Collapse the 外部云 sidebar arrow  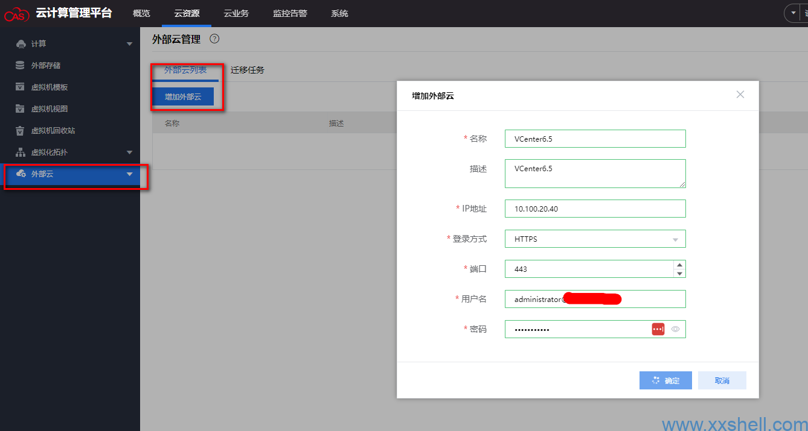point(129,174)
